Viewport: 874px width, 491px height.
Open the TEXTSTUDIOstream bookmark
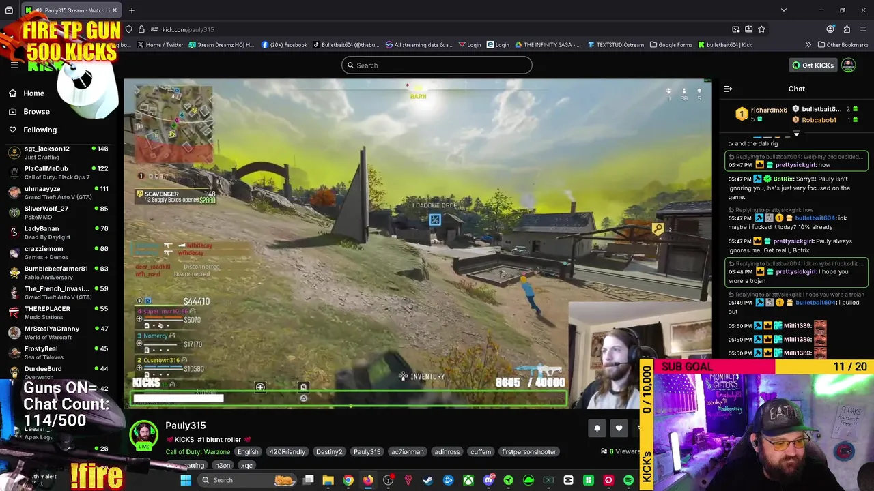pos(615,45)
